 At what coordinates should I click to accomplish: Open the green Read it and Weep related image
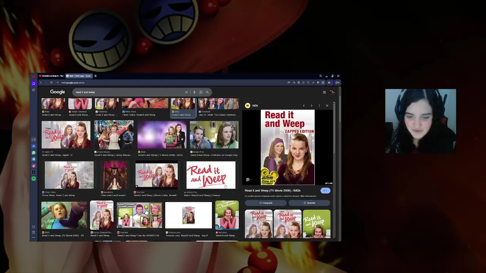pos(316,224)
